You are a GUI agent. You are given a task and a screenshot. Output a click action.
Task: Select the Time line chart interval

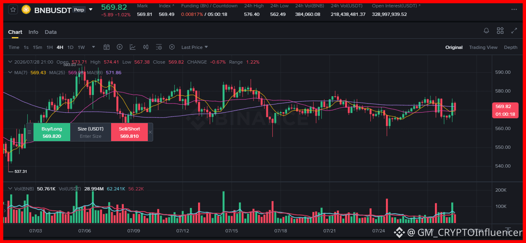pos(14,47)
